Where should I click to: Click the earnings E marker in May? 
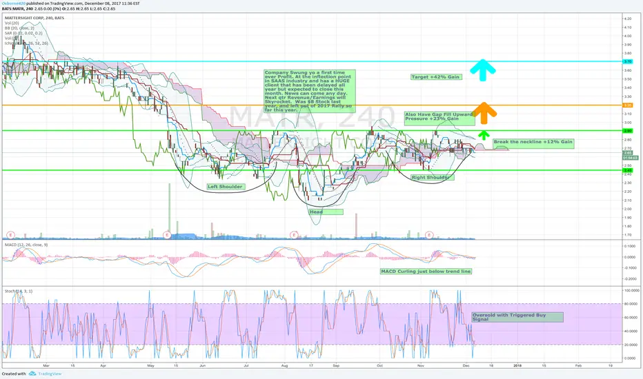pos(167,235)
